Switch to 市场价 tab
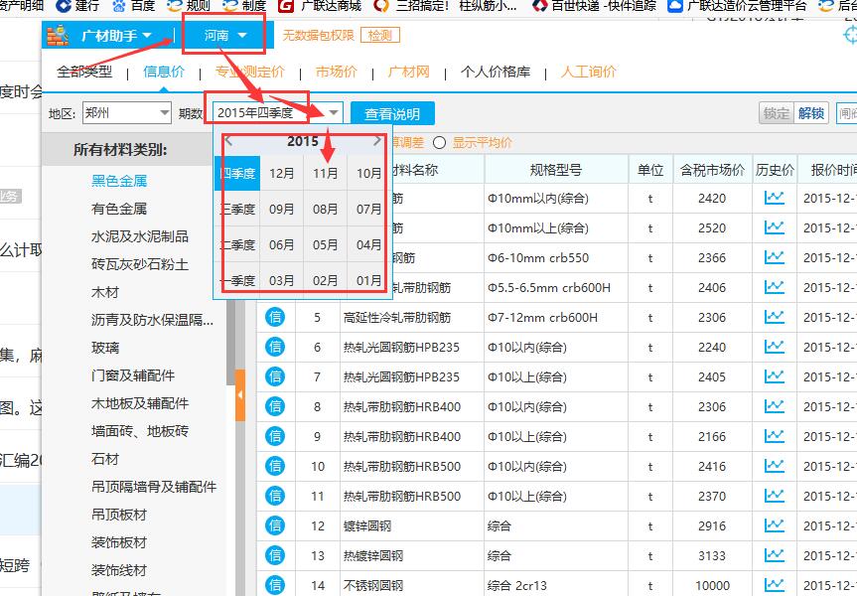Viewport: 857px width, 596px height. [336, 72]
